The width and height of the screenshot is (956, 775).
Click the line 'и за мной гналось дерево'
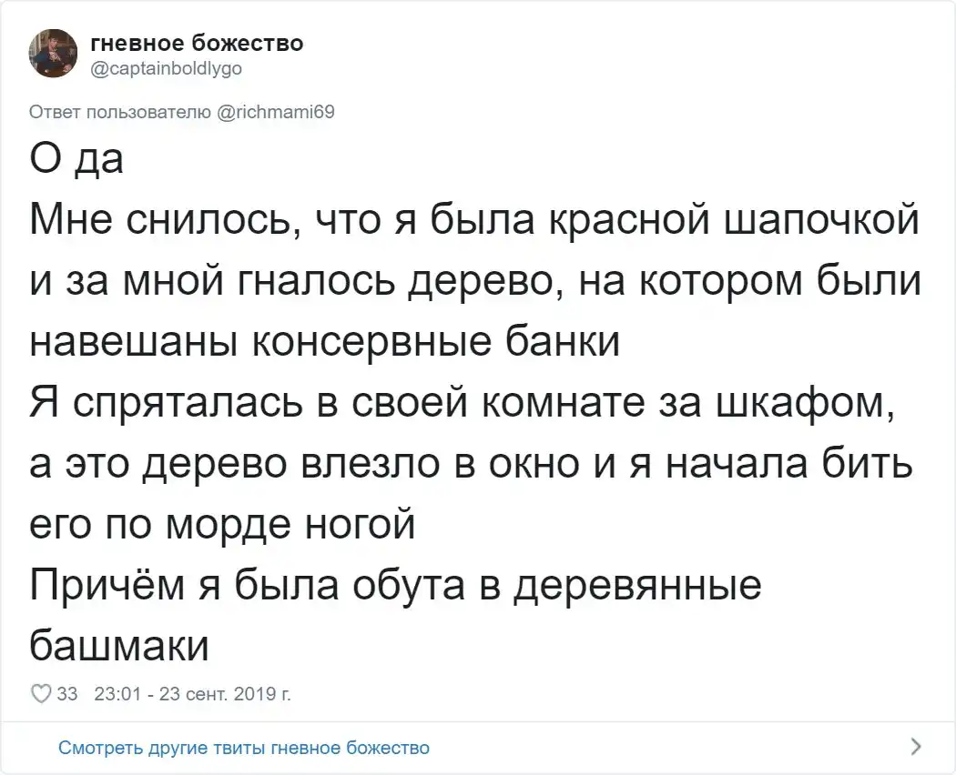(x=475, y=282)
